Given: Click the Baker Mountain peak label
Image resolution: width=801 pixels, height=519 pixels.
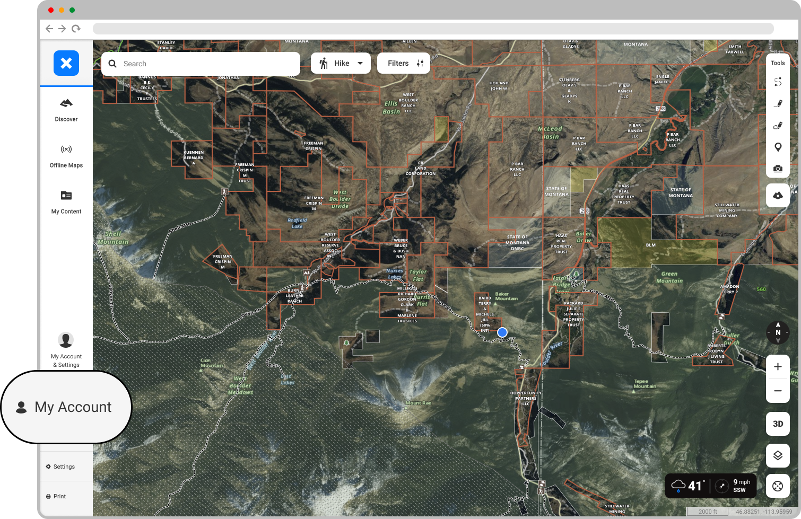Looking at the screenshot, I should (506, 296).
